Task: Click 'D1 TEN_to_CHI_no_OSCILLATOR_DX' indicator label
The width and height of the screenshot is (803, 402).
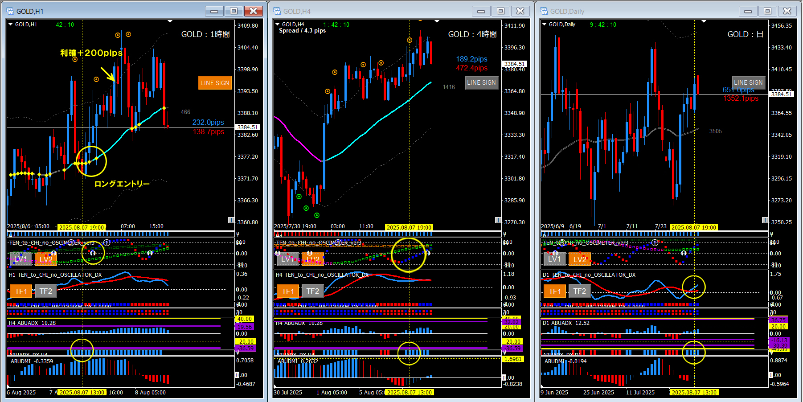Action: [x=589, y=275]
